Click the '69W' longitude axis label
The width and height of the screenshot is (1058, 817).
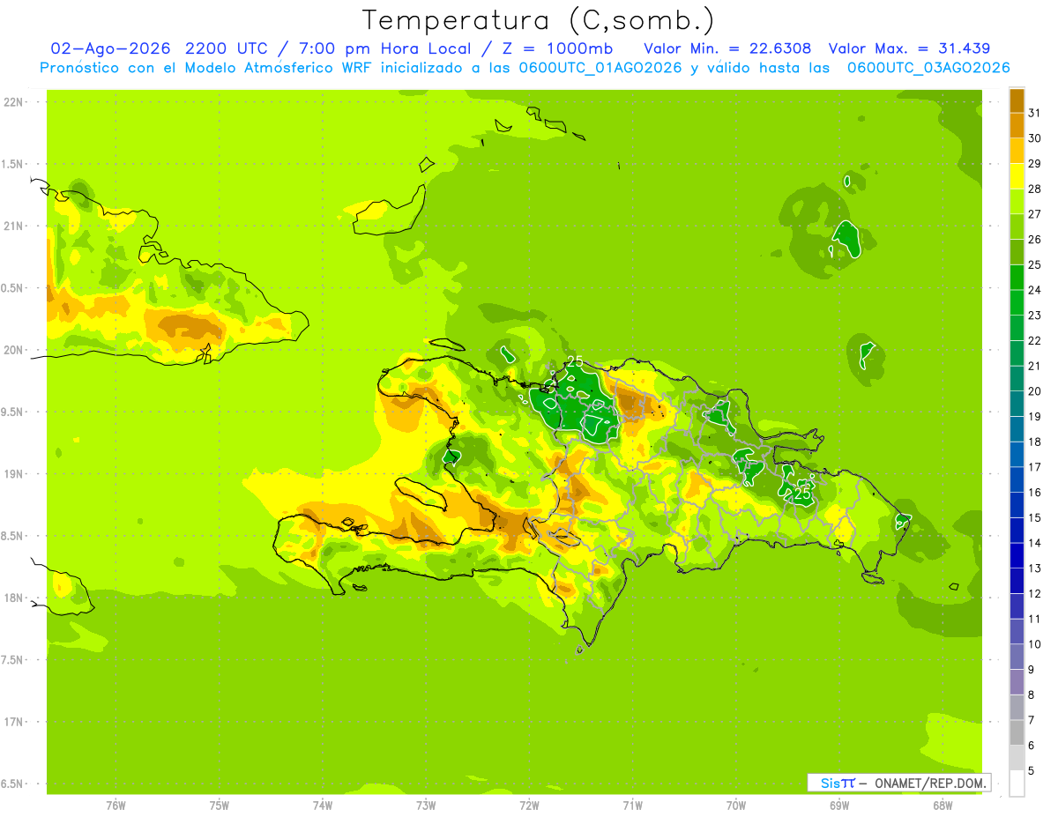click(x=839, y=806)
